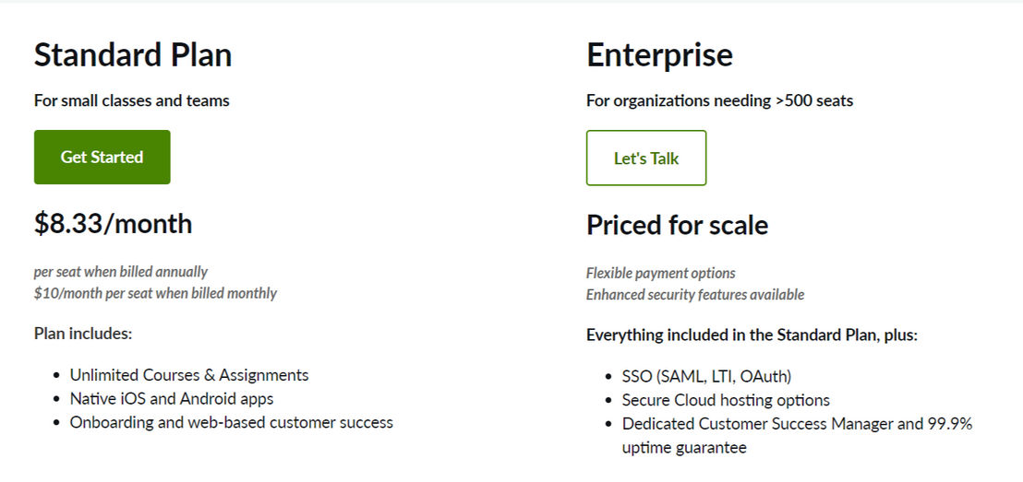Click the Native iOS and Android apps bullet
This screenshot has height=482, width=1023.
(172, 398)
